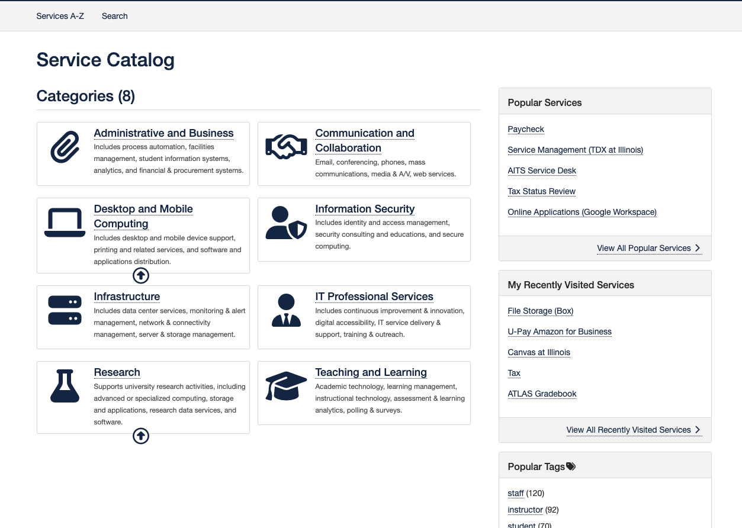Collapse the Desktop and Mobile Computing up-arrow
This screenshot has width=742, height=528.
point(141,275)
